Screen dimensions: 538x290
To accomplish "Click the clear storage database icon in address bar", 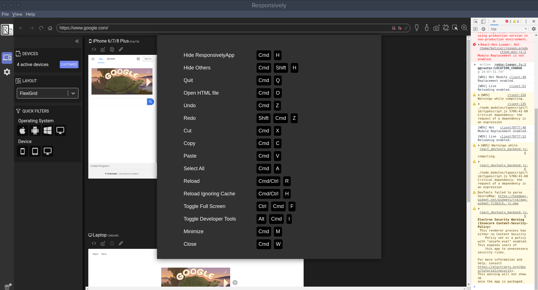I will [394, 28].
